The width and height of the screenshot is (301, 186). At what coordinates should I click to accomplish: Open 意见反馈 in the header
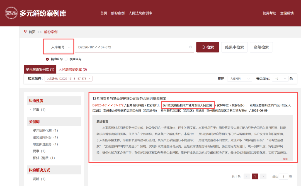pyautogui.click(x=287, y=13)
